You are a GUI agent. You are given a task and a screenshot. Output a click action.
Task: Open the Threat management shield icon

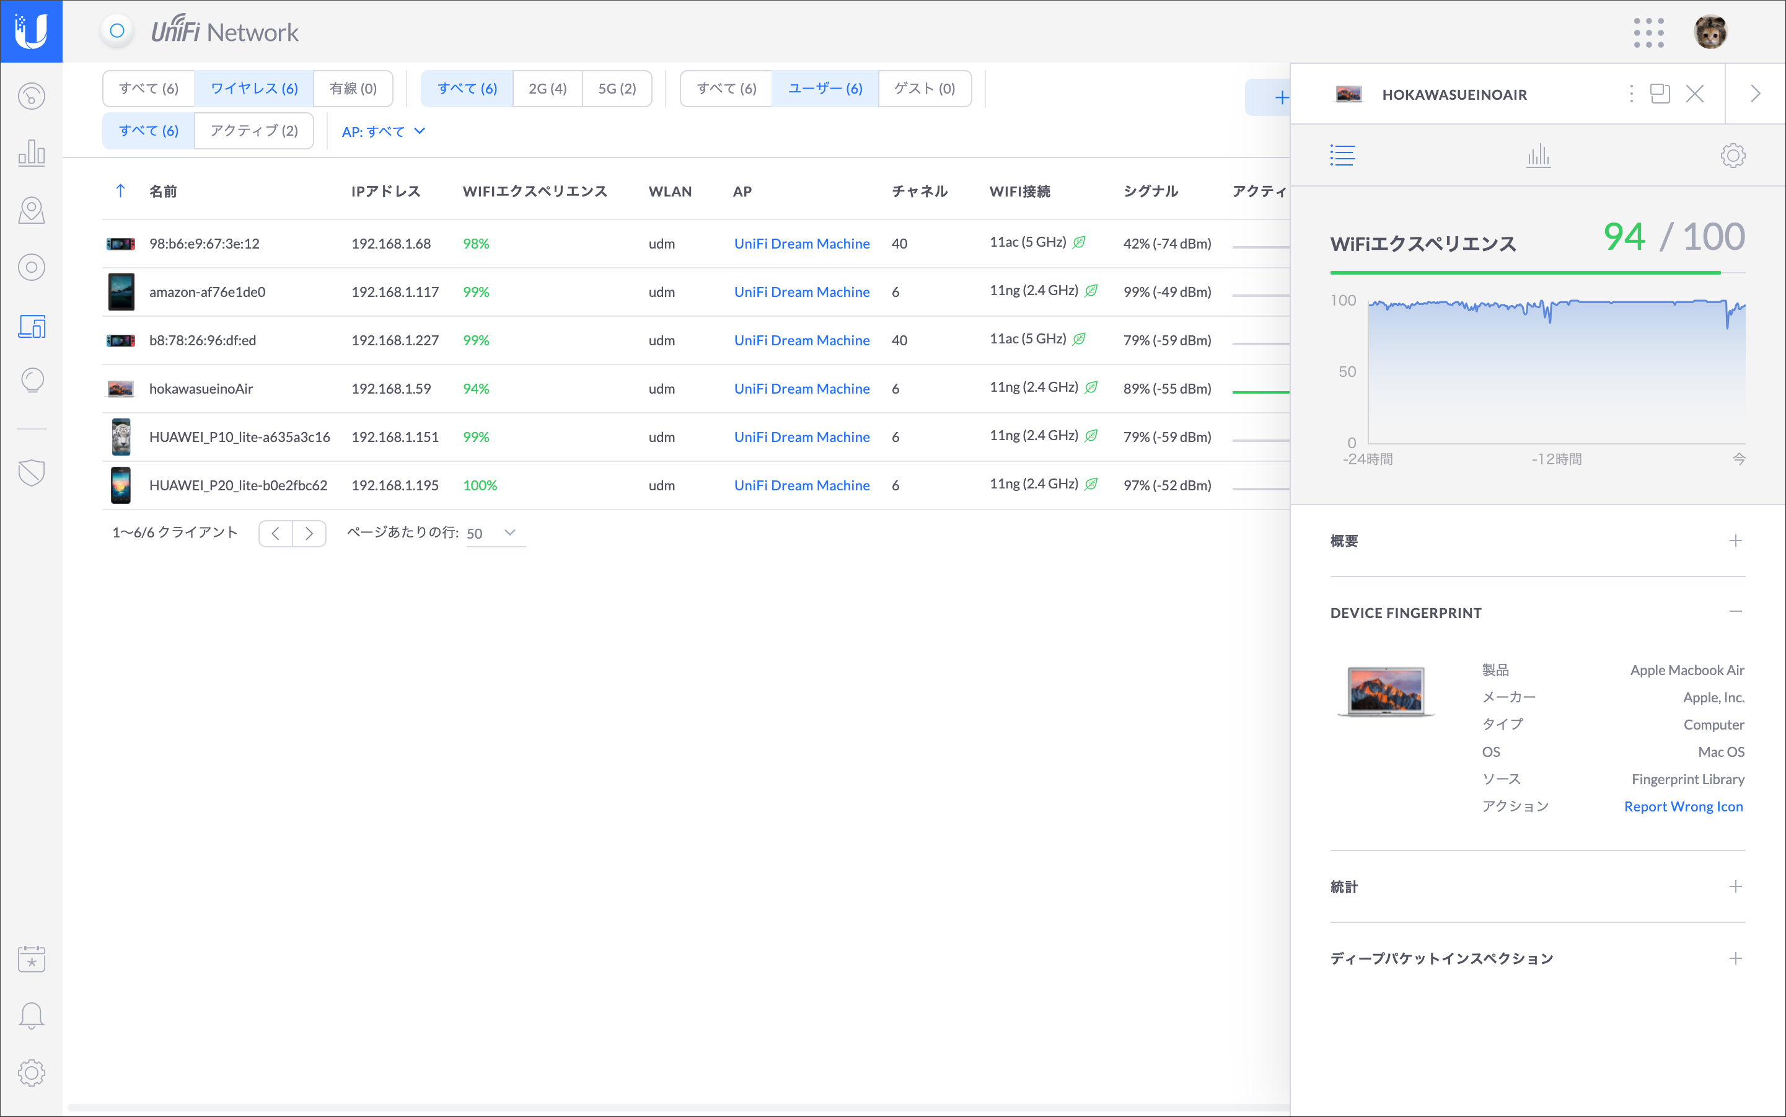pos(31,472)
